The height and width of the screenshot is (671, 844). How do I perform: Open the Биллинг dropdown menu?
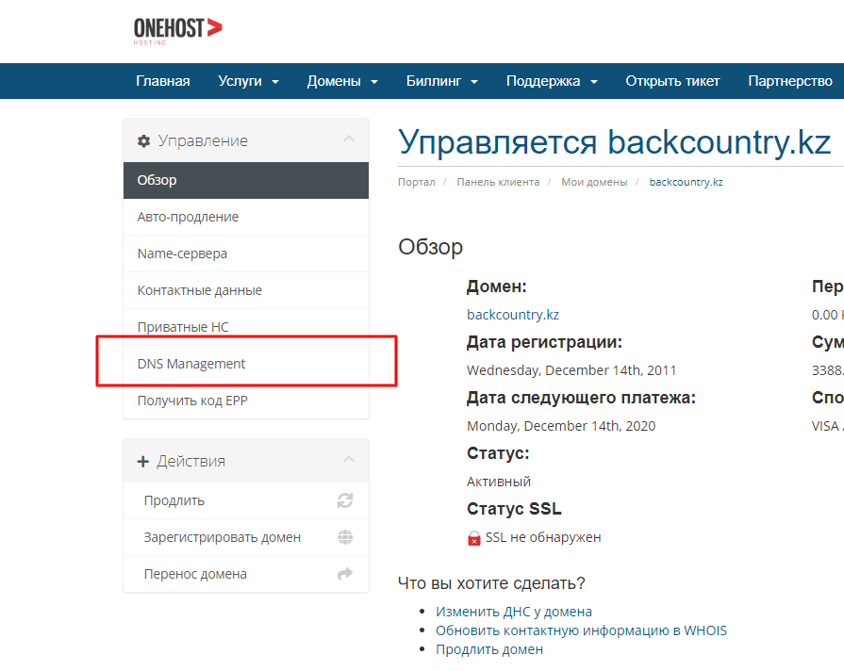point(442,81)
